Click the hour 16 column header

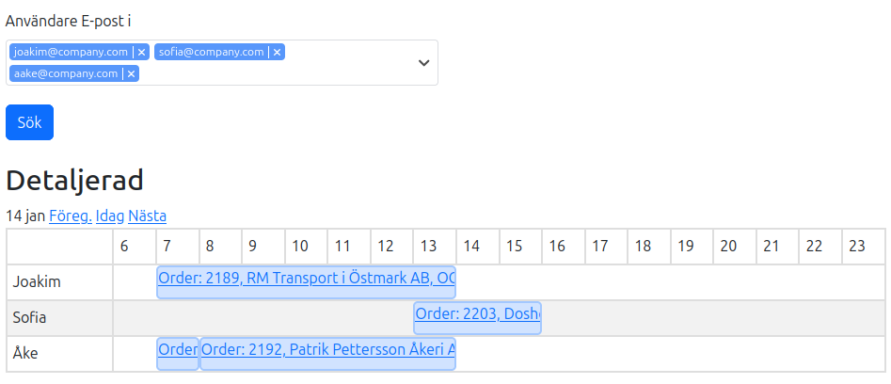tap(558, 247)
